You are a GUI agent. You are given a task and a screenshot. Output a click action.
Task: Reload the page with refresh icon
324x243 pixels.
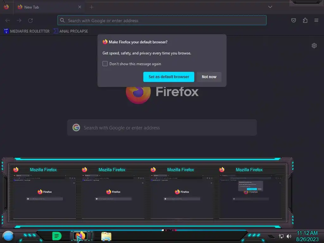[x=30, y=21]
